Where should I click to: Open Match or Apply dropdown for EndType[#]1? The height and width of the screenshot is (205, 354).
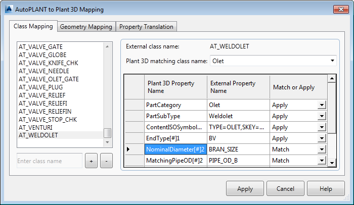[322, 138]
